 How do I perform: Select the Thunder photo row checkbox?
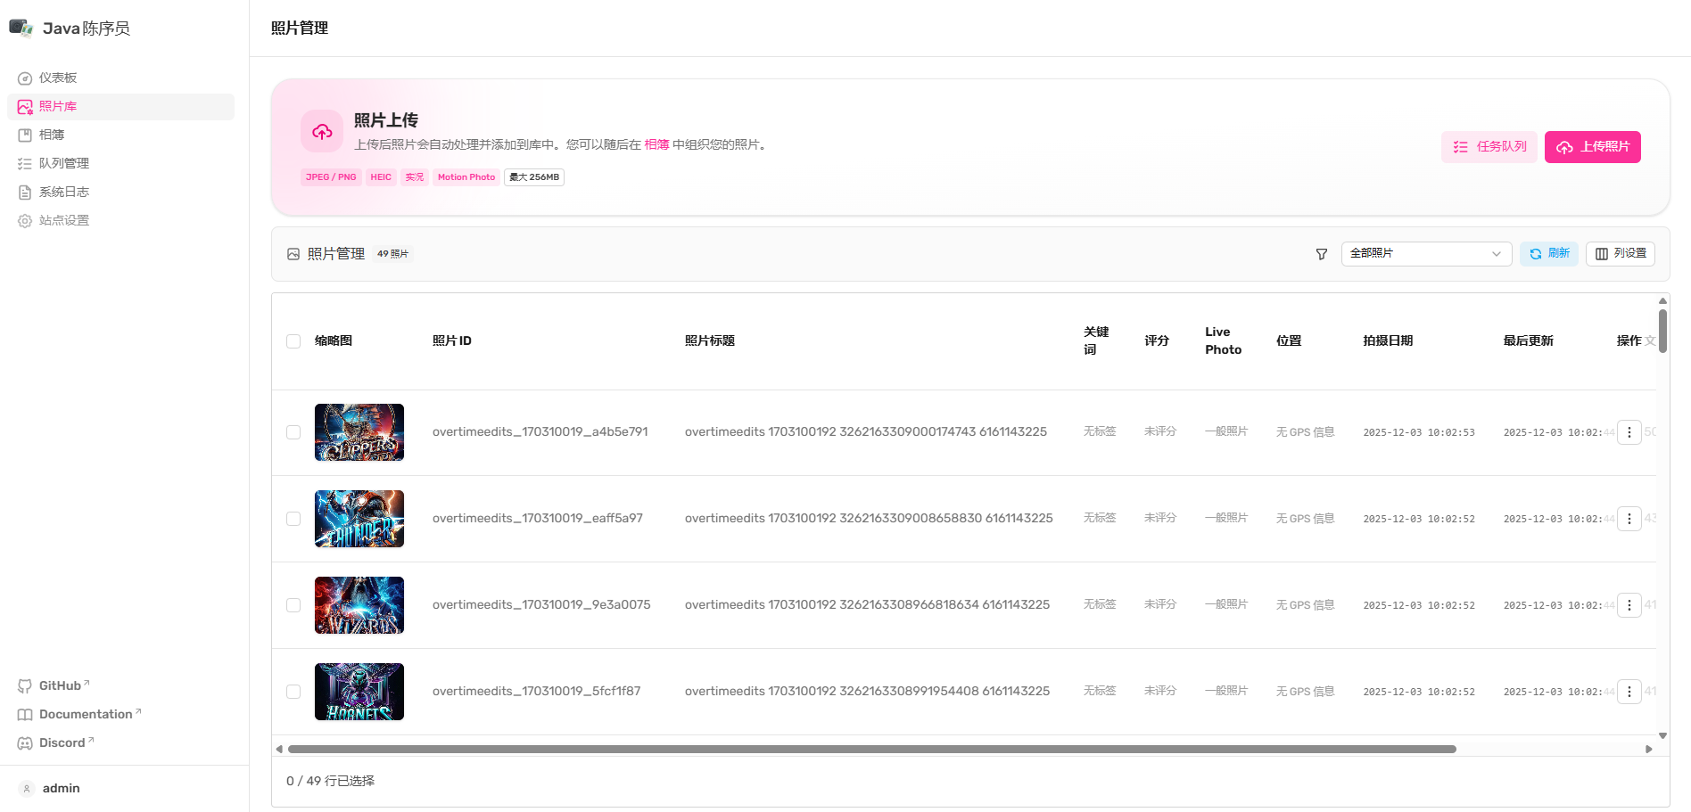click(x=293, y=519)
